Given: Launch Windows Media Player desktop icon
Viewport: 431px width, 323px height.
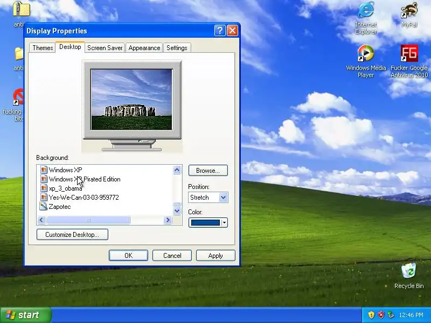Looking at the screenshot, I should coord(366,53).
